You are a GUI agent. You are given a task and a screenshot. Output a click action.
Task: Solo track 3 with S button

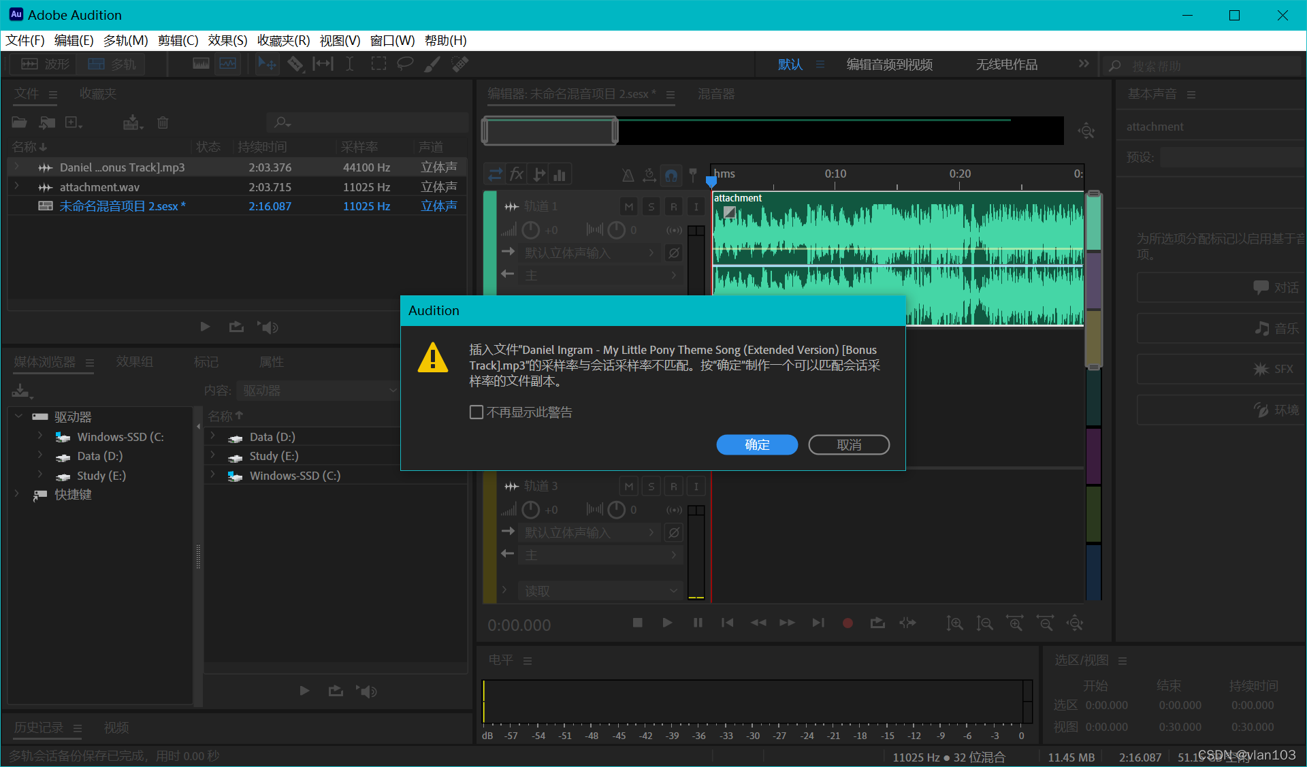coord(651,486)
